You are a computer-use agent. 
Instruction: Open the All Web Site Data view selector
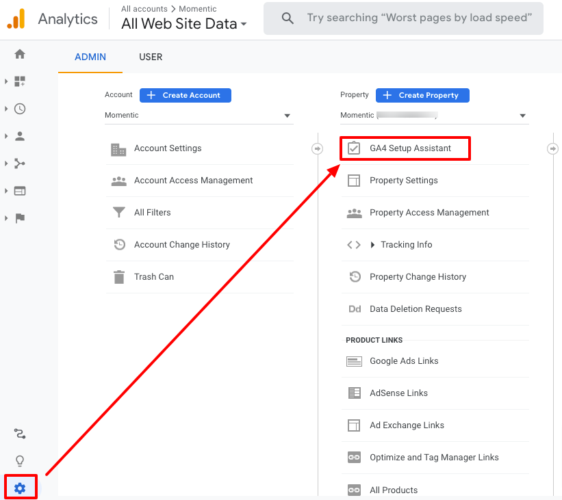[x=184, y=24]
